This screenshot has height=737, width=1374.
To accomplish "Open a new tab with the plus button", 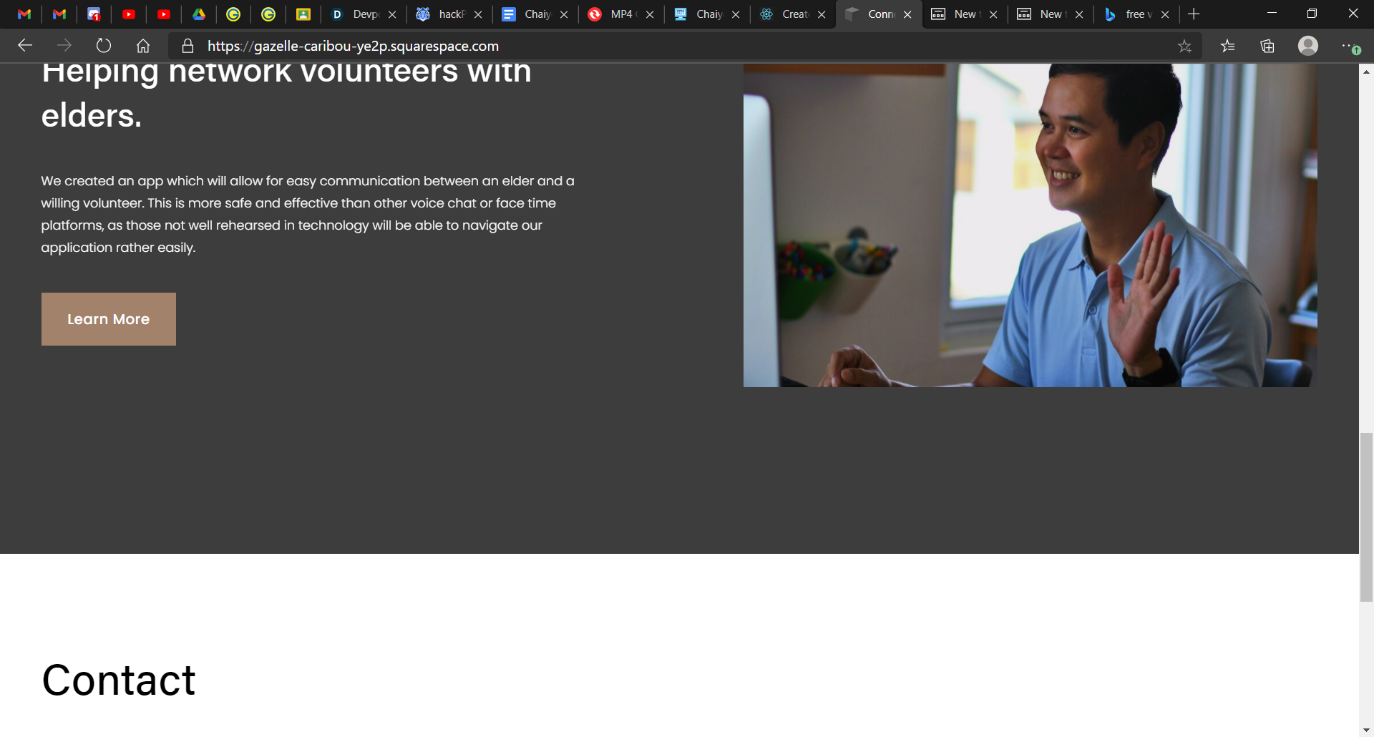I will [1193, 14].
